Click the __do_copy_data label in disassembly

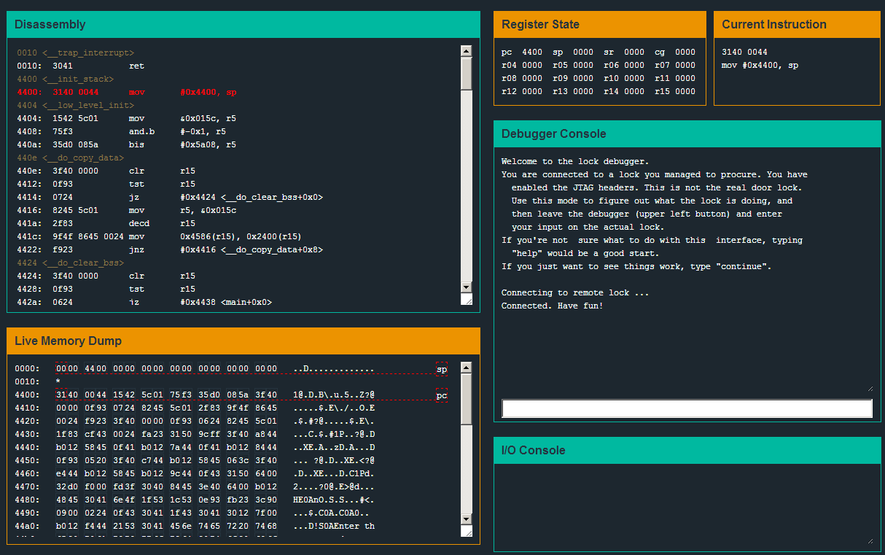[82, 158]
